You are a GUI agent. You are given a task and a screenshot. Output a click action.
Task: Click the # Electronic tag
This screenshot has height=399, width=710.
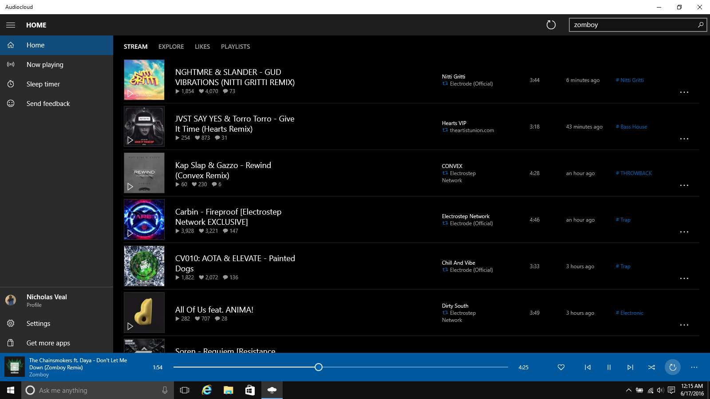pyautogui.click(x=629, y=313)
